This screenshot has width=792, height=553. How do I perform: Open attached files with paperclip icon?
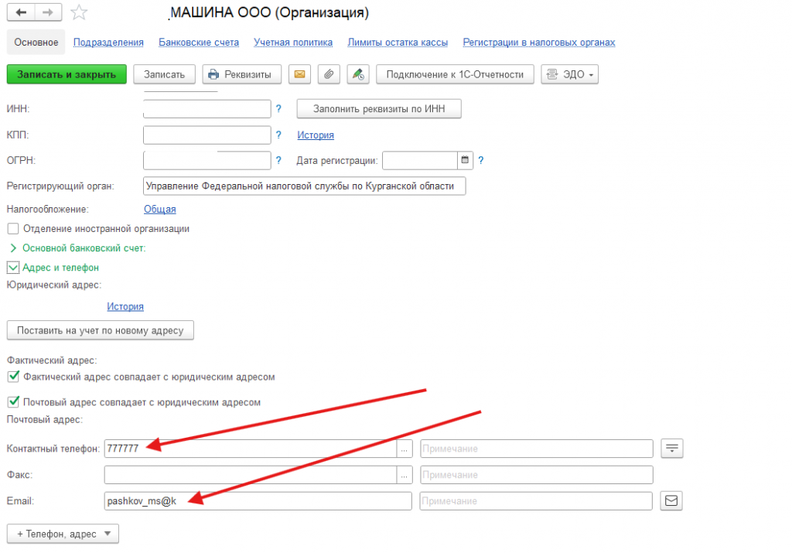click(329, 74)
